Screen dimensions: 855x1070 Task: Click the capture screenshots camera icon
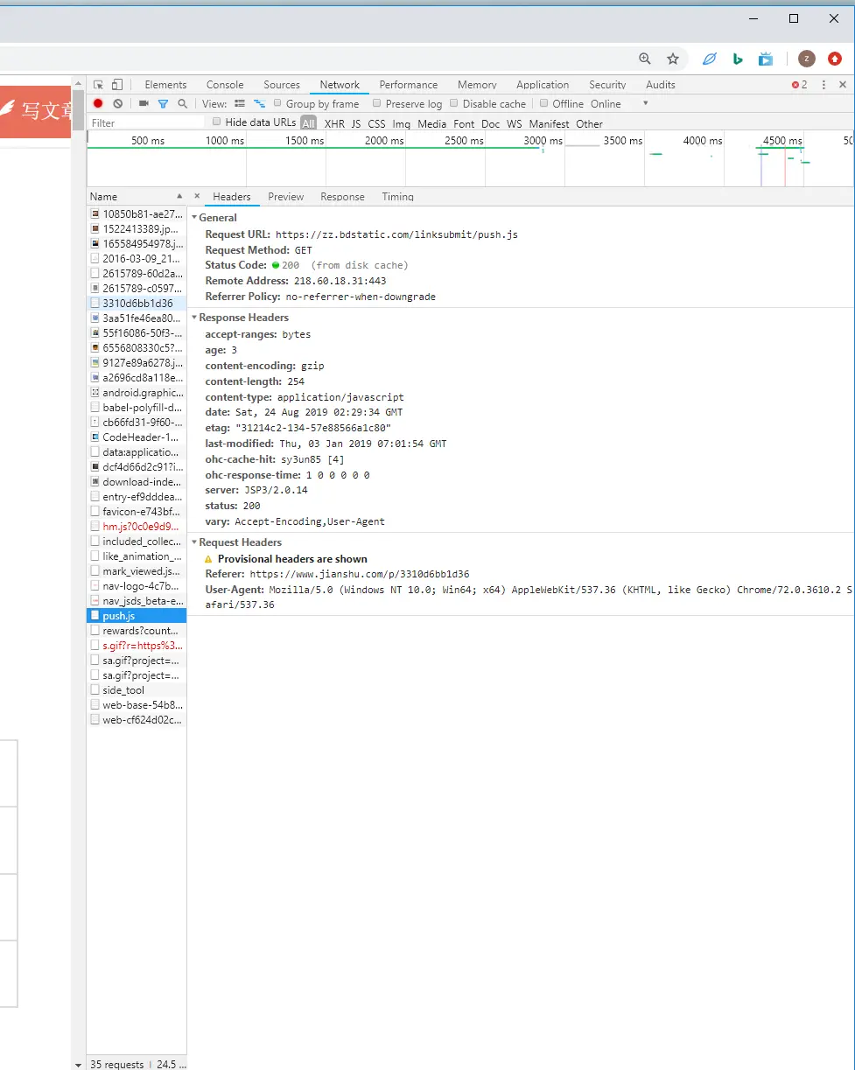click(144, 103)
